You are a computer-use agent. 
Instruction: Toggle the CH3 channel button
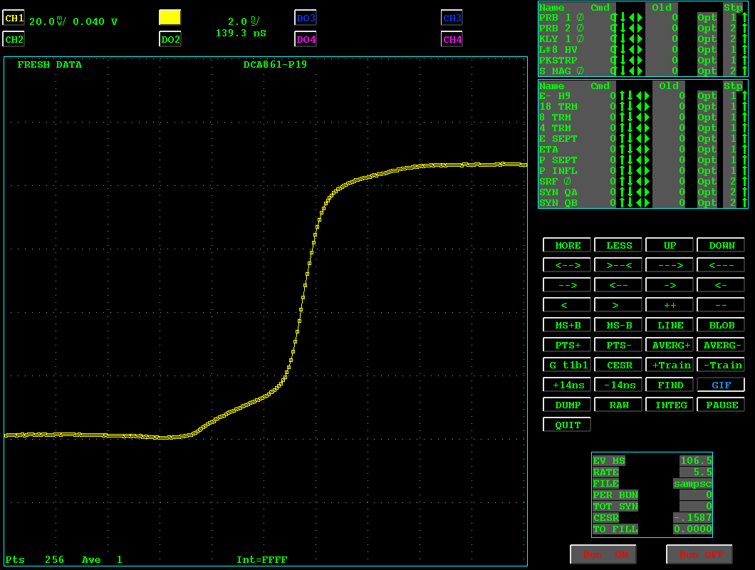pyautogui.click(x=452, y=19)
